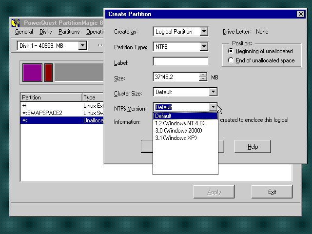Click the NTFS Version Default field text
Image resolution: width=312 pixels, height=234 pixels.
point(163,107)
